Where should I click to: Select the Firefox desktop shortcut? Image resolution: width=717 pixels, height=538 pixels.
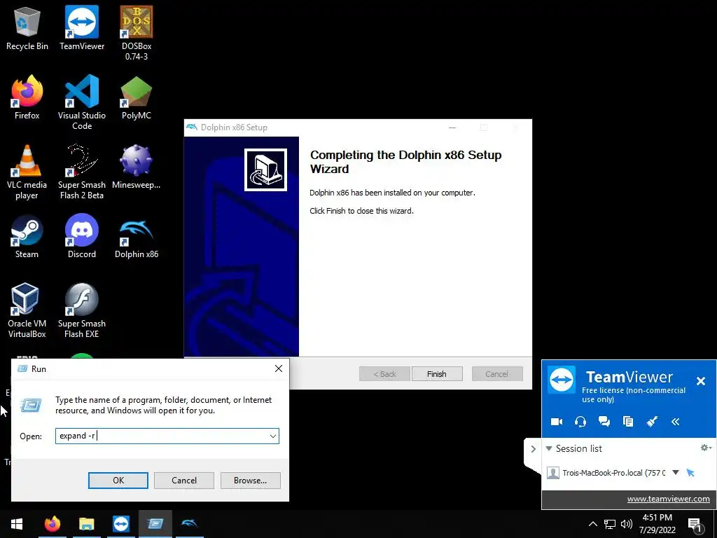[x=27, y=97]
